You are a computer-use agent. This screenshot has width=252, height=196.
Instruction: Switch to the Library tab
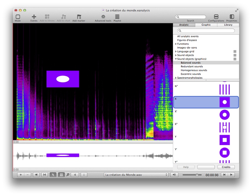coord(228,25)
